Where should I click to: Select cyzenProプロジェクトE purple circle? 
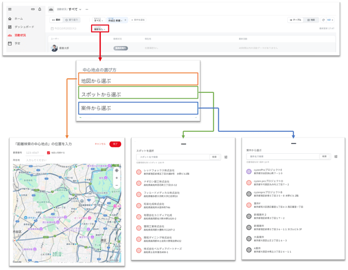[249, 171]
